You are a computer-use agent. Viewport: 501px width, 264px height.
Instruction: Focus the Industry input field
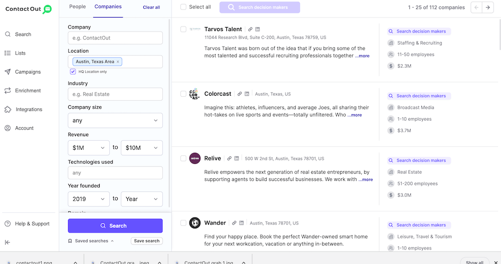[x=115, y=94]
